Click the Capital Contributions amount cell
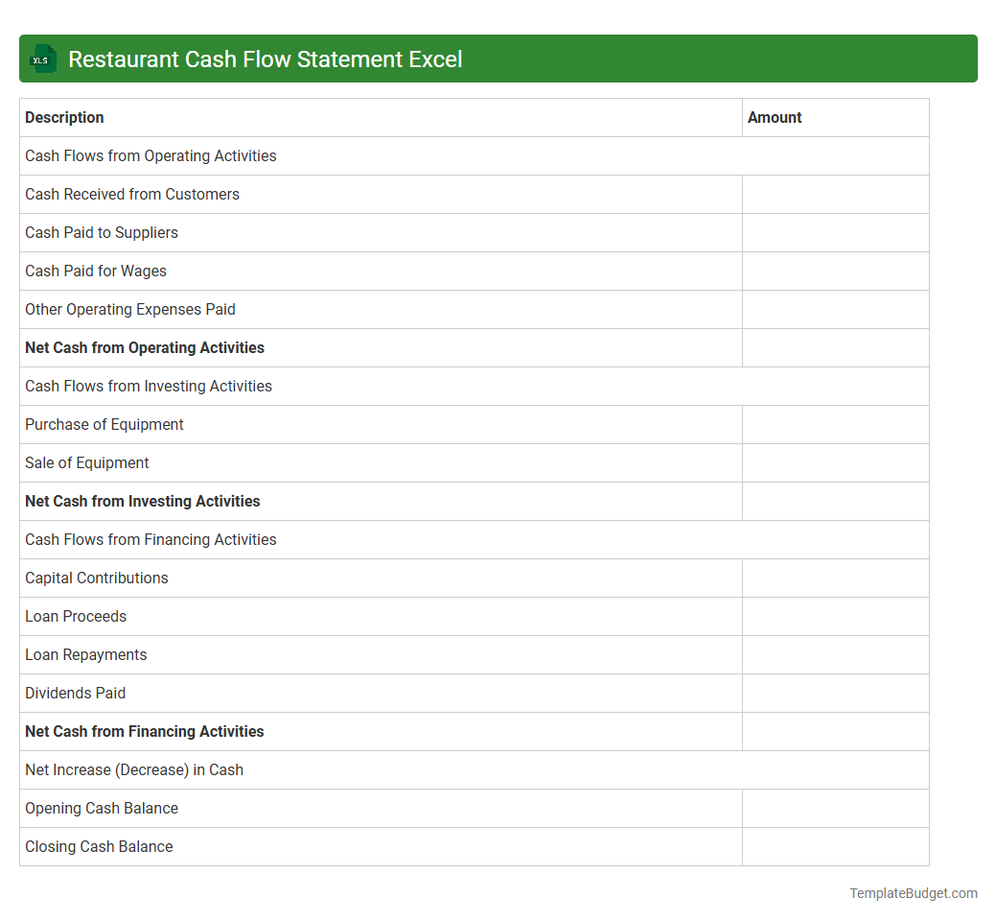The width and height of the screenshot is (997, 921). [x=835, y=578]
